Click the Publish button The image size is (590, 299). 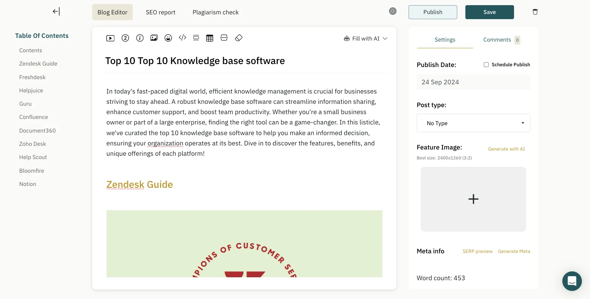click(x=433, y=12)
